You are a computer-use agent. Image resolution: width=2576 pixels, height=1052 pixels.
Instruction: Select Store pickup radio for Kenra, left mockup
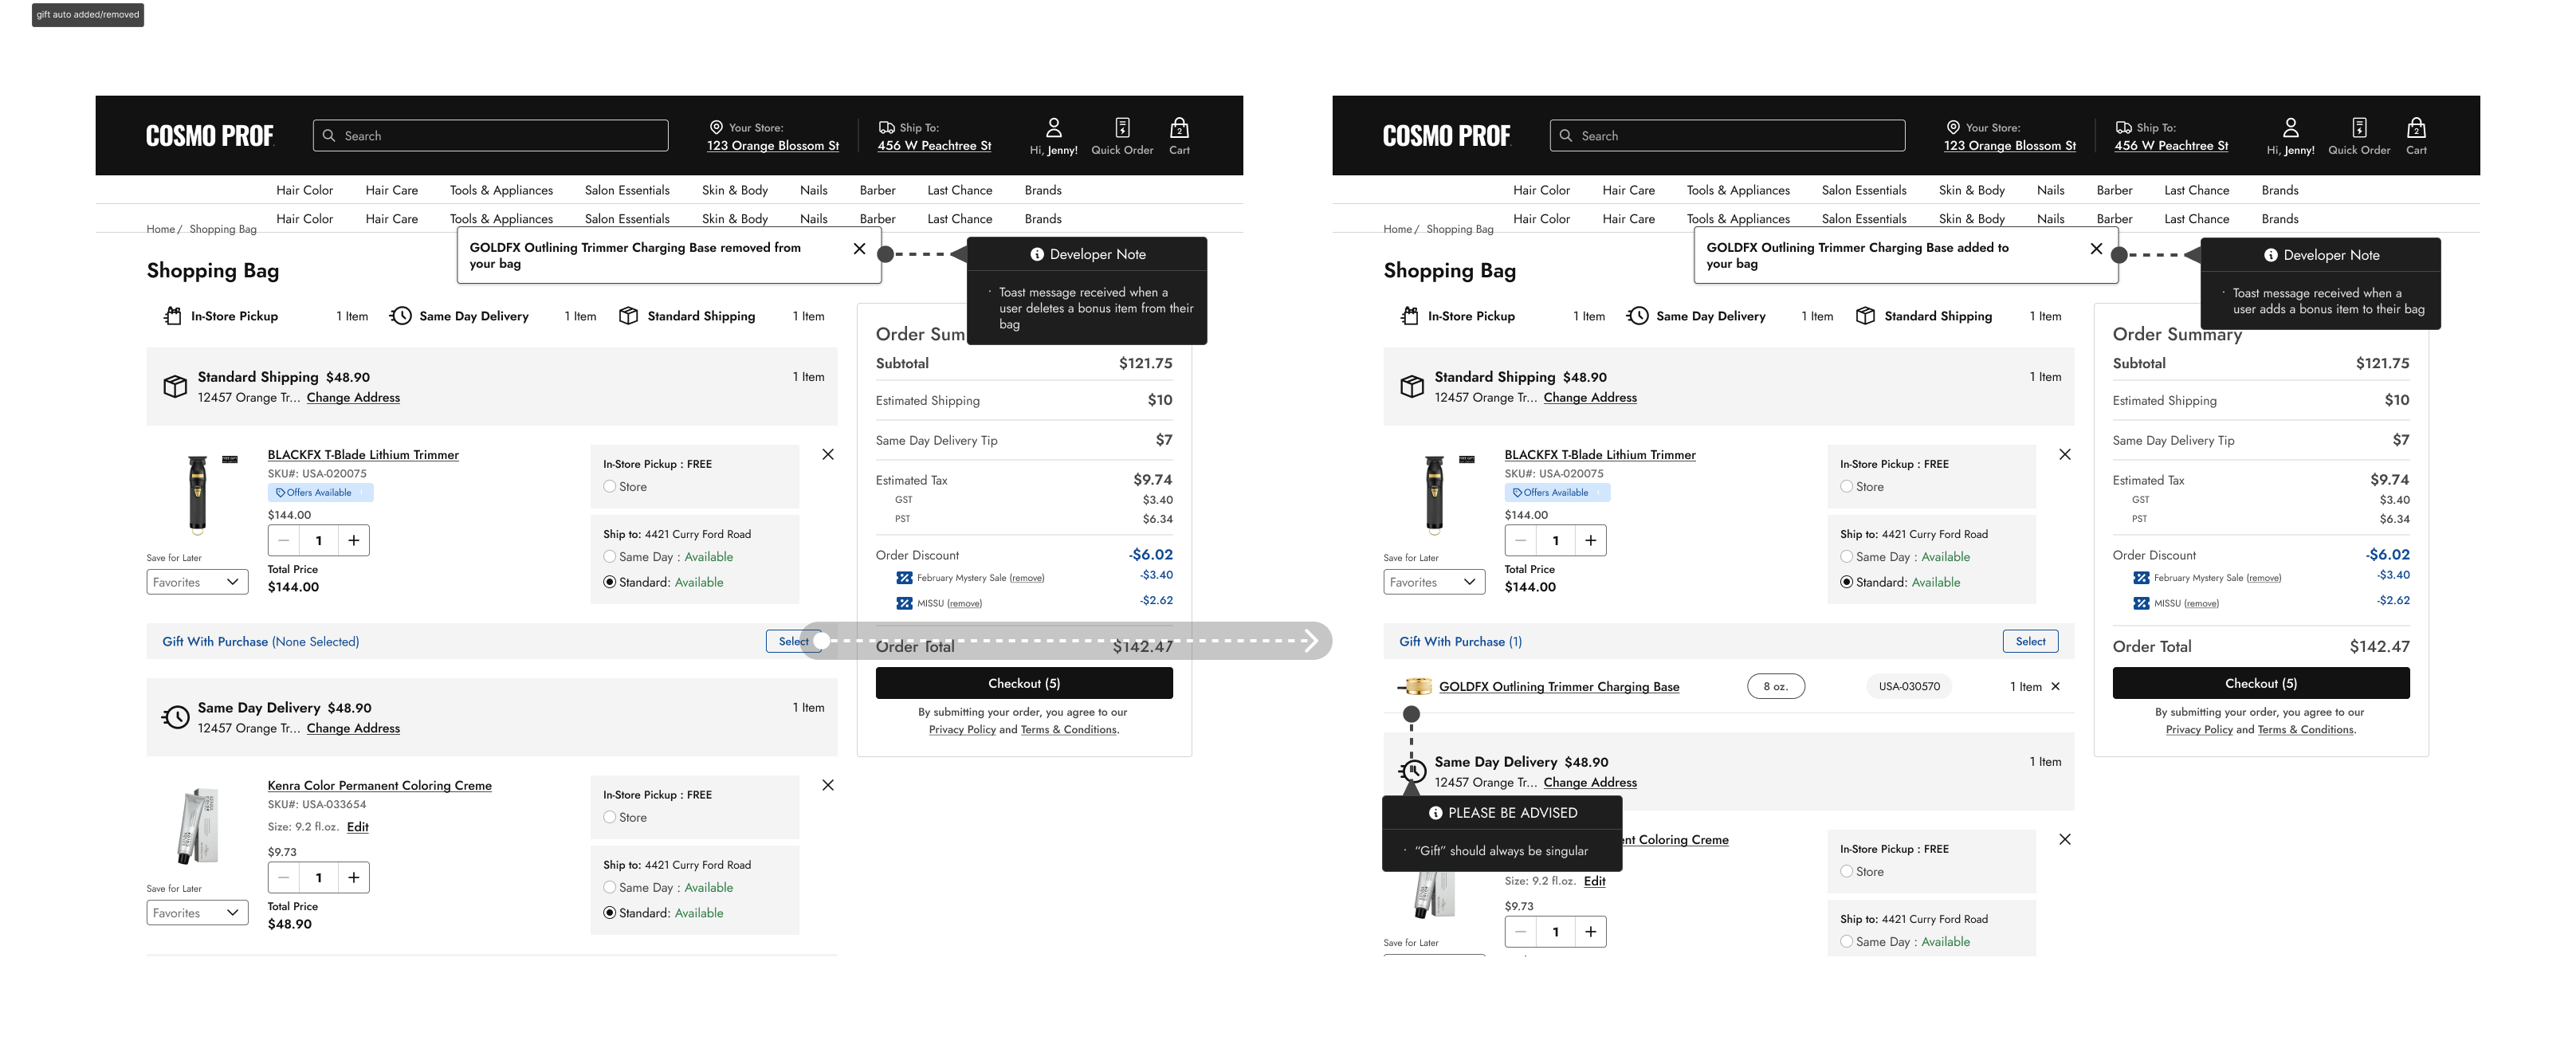click(609, 818)
